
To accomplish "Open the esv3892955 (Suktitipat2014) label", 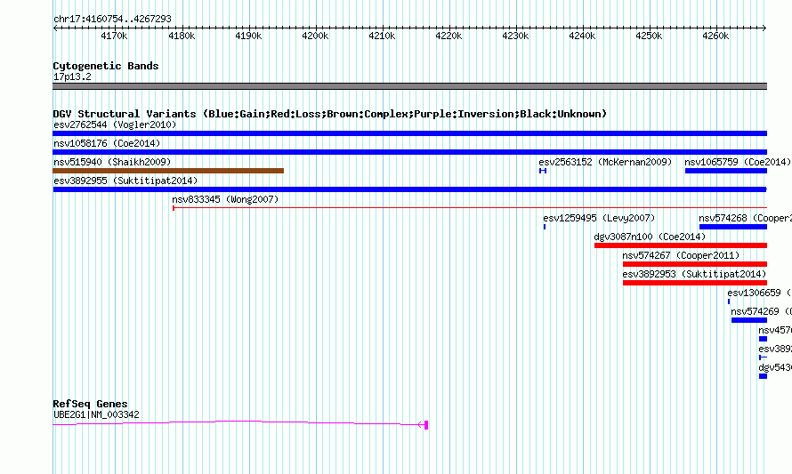I will [125, 181].
